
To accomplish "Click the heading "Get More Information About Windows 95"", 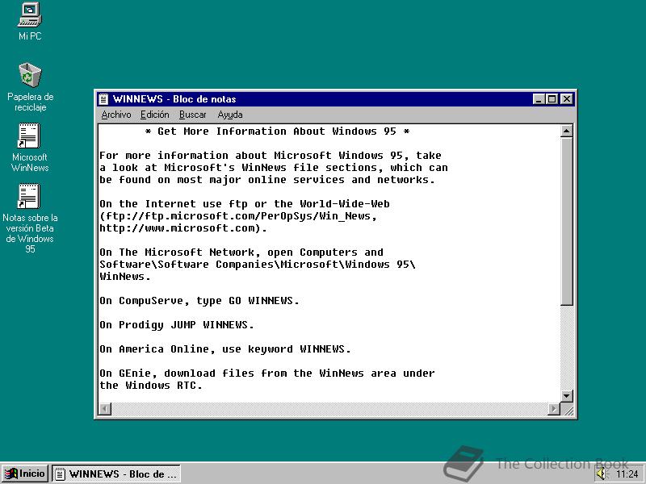I will (277, 131).
